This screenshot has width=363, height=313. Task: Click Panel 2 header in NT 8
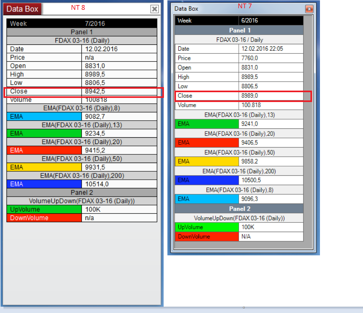[82, 193]
